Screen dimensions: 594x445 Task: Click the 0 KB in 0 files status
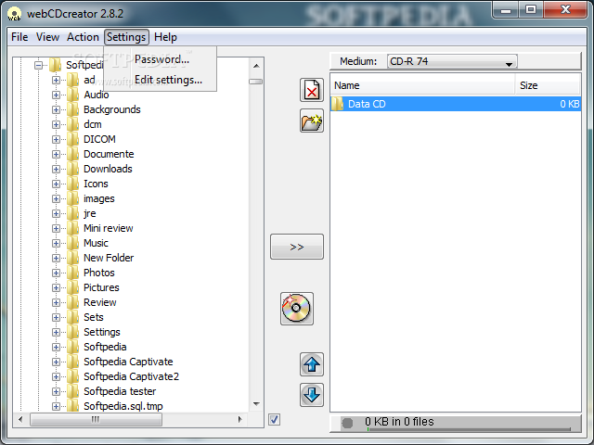[399, 422]
